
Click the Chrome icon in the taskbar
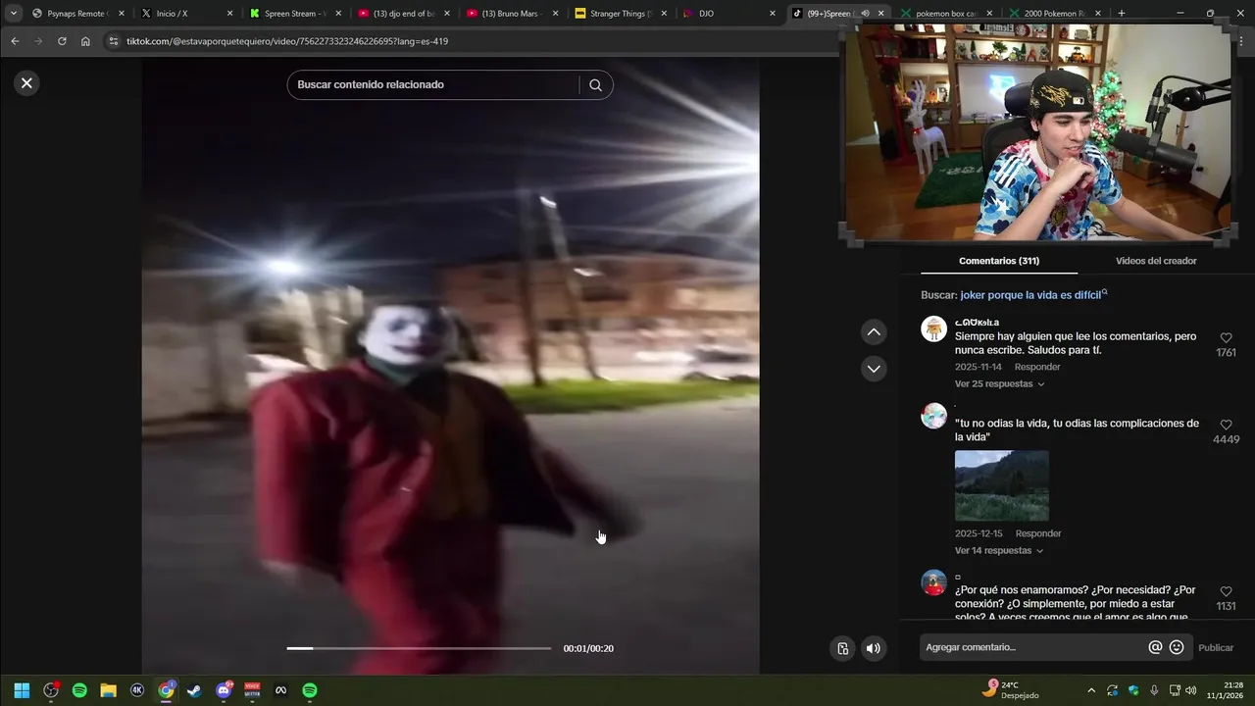click(x=167, y=690)
